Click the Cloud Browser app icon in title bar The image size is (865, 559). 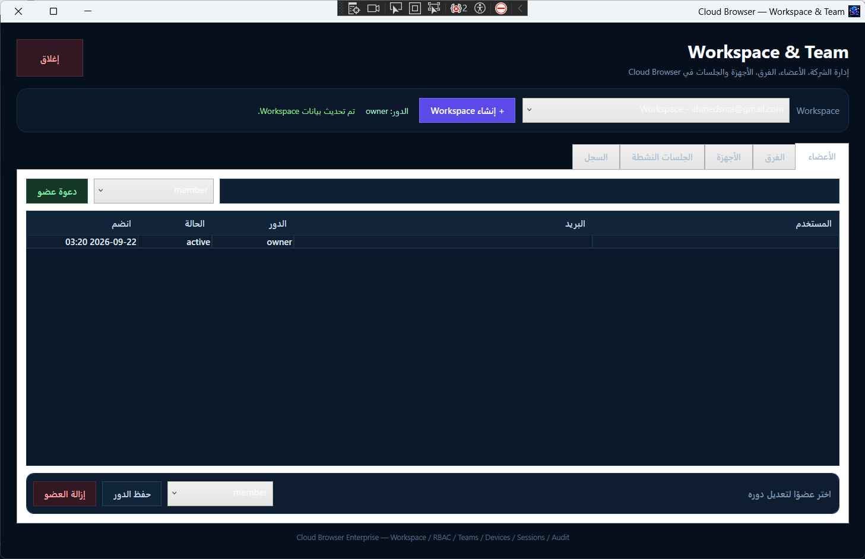[x=854, y=11]
